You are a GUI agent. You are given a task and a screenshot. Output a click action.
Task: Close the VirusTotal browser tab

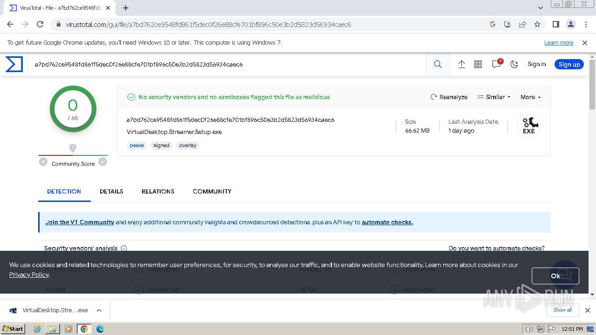[108, 8]
